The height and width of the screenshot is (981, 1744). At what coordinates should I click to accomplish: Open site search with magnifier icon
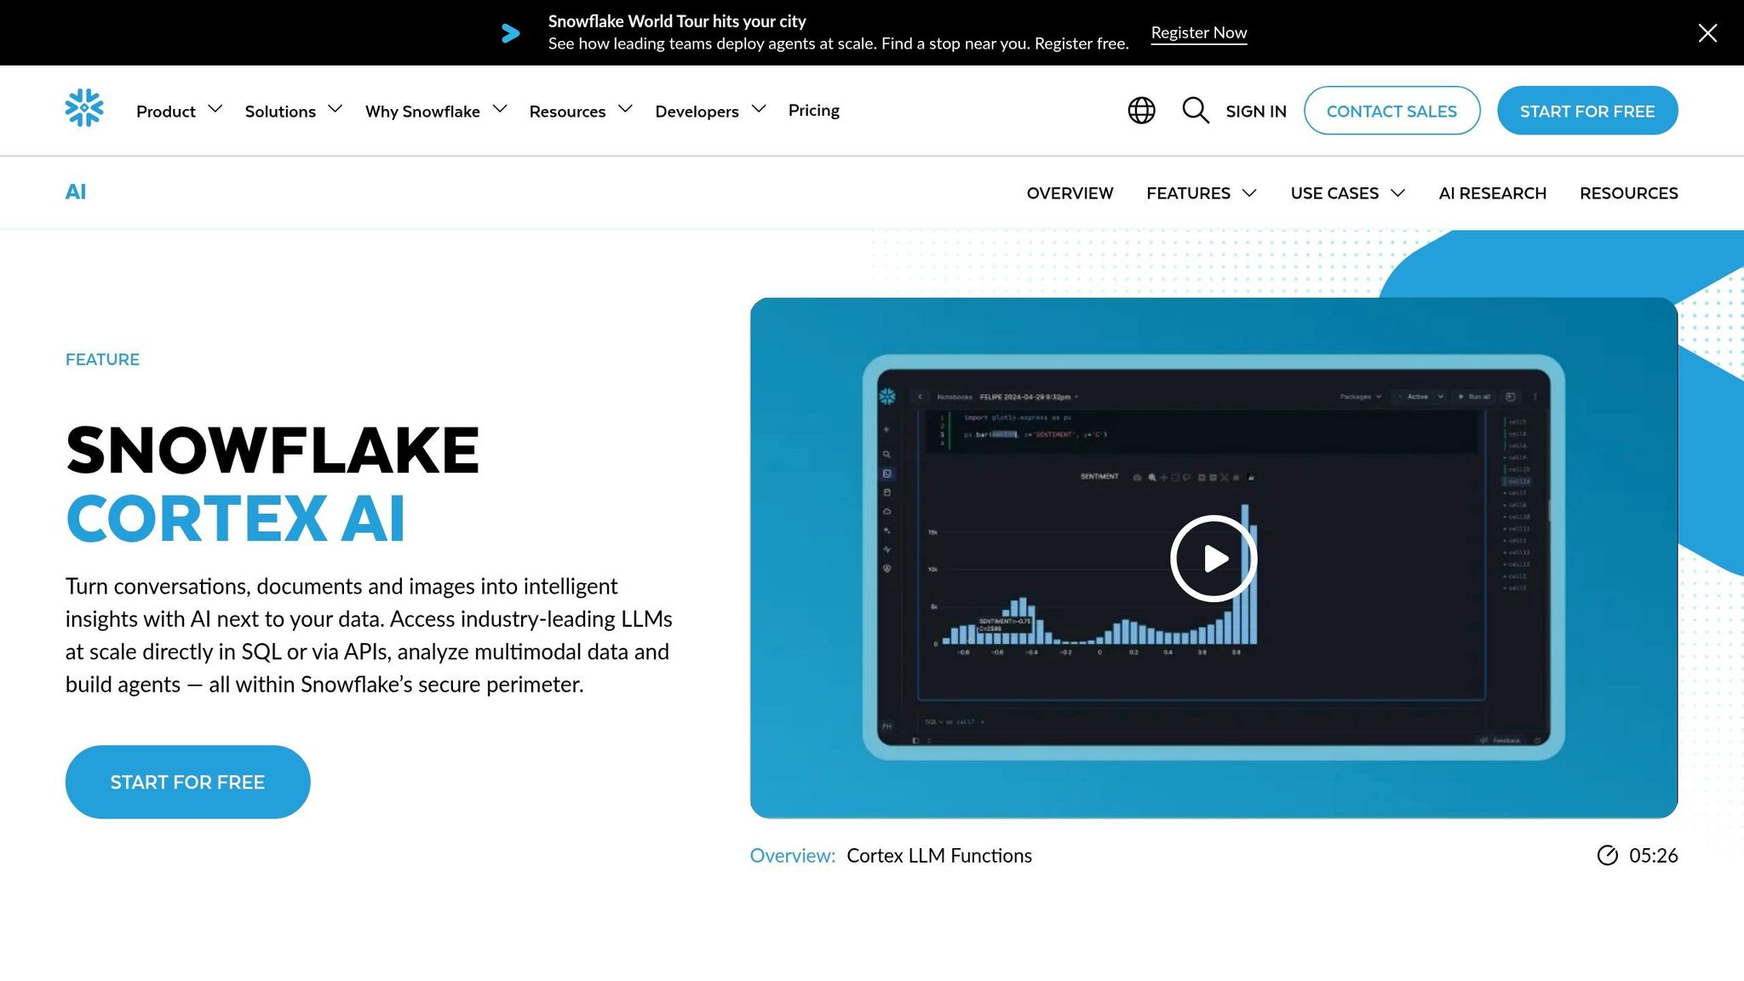(x=1196, y=111)
